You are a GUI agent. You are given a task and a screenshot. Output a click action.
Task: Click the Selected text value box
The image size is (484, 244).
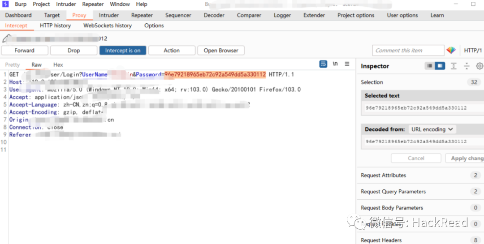click(423, 108)
